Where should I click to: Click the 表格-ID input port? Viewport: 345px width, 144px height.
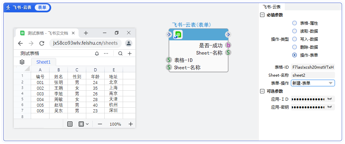pyautogui.click(x=169, y=60)
